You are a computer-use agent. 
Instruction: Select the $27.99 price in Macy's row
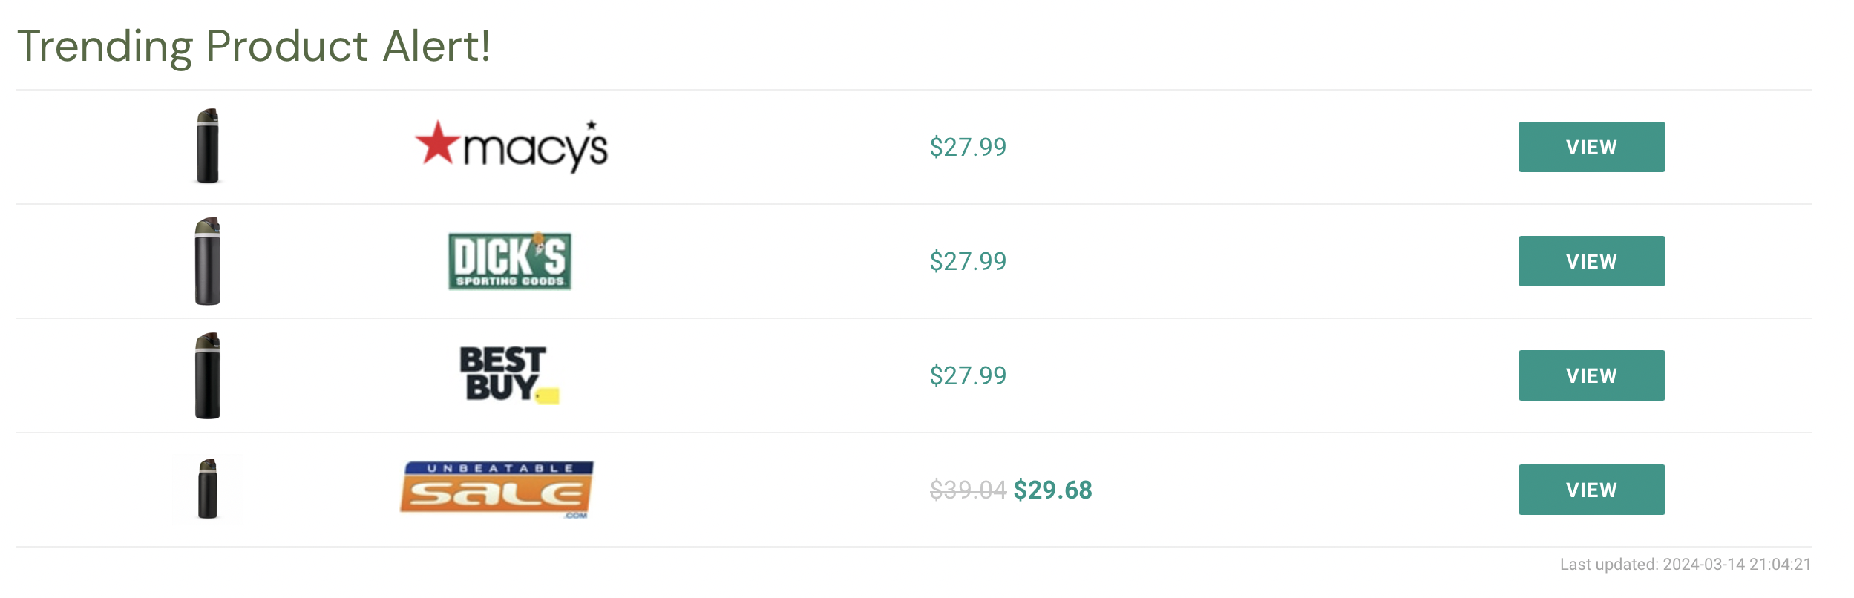pyautogui.click(x=968, y=147)
